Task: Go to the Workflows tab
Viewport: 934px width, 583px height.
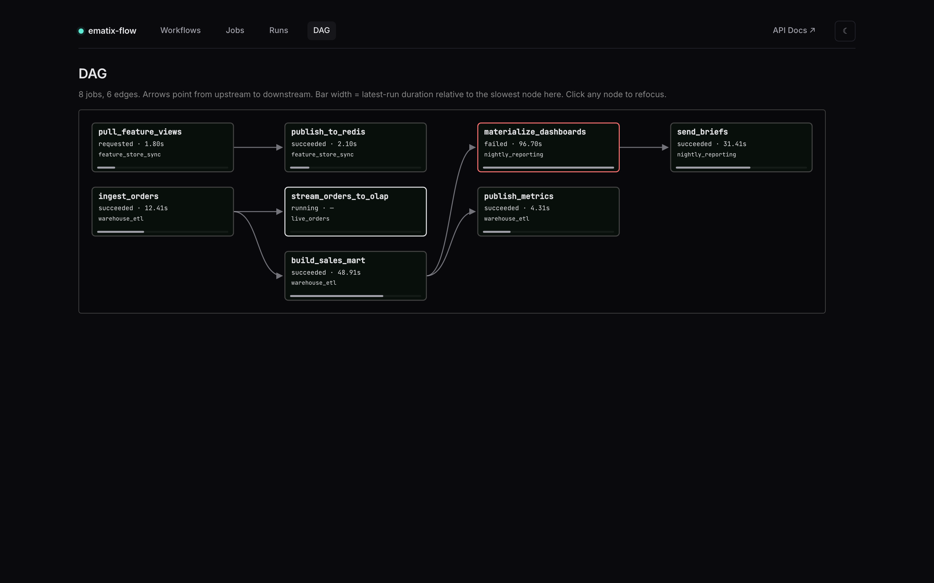Action: click(x=180, y=30)
